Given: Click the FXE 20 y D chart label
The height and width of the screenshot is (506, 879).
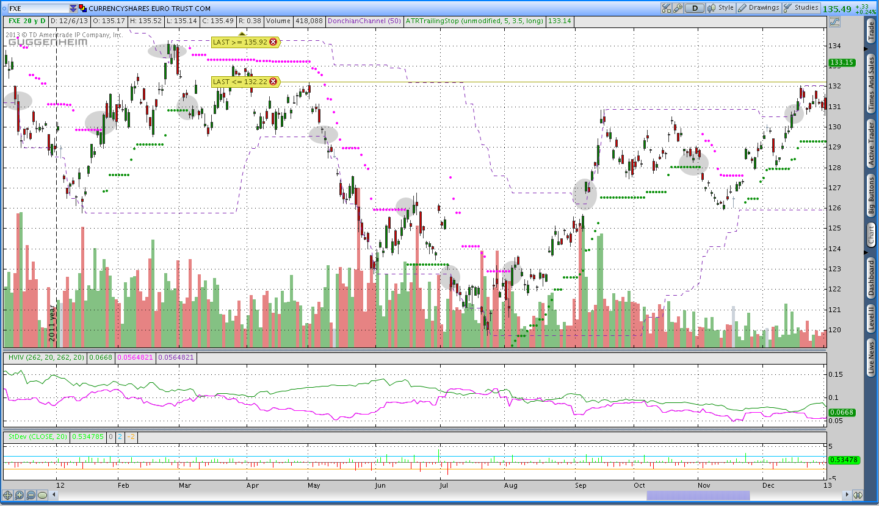Looking at the screenshot, I should (x=27, y=21).
